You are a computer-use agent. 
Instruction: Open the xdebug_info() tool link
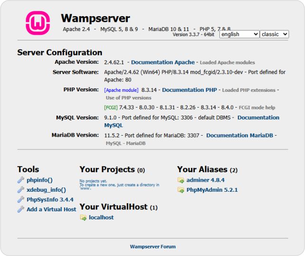click(46, 190)
